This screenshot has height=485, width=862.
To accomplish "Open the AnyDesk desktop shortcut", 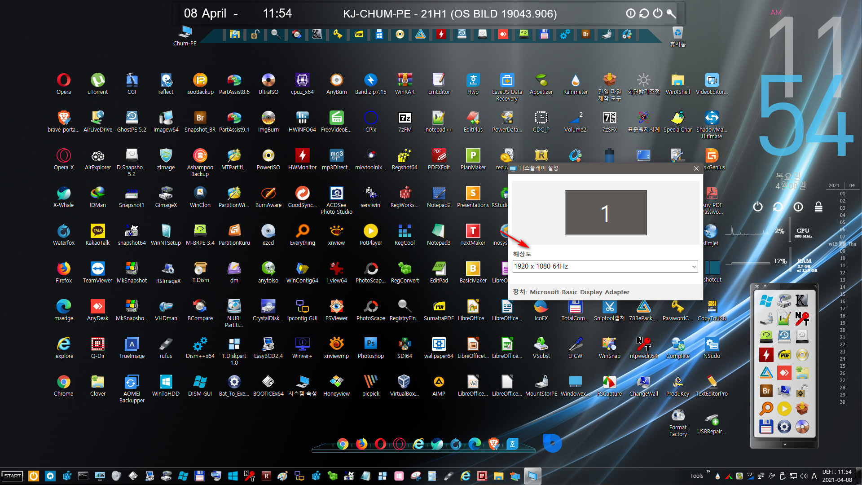I will click(97, 310).
